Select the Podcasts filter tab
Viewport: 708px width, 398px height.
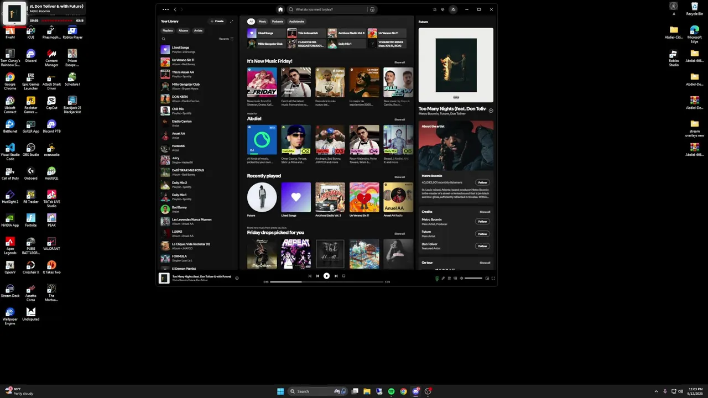tap(278, 22)
